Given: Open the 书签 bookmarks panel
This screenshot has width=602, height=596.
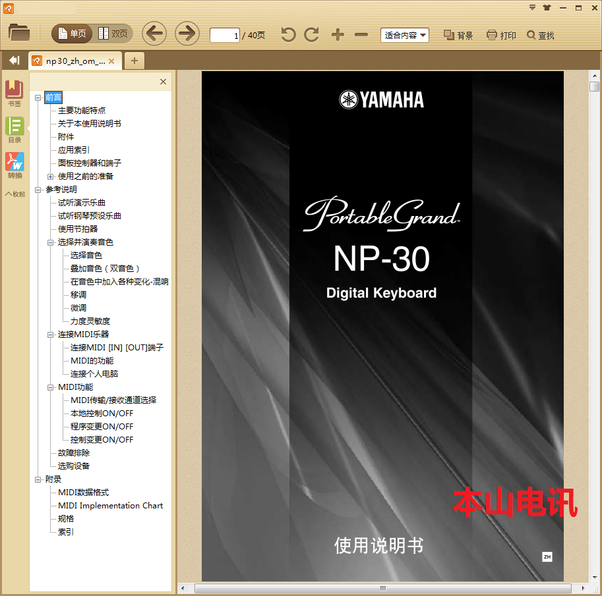Looking at the screenshot, I should click(x=15, y=94).
